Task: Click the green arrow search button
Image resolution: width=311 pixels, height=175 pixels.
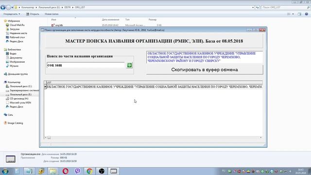Action: tap(129, 65)
